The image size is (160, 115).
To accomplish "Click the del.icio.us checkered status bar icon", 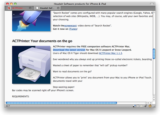I will [134, 106].
